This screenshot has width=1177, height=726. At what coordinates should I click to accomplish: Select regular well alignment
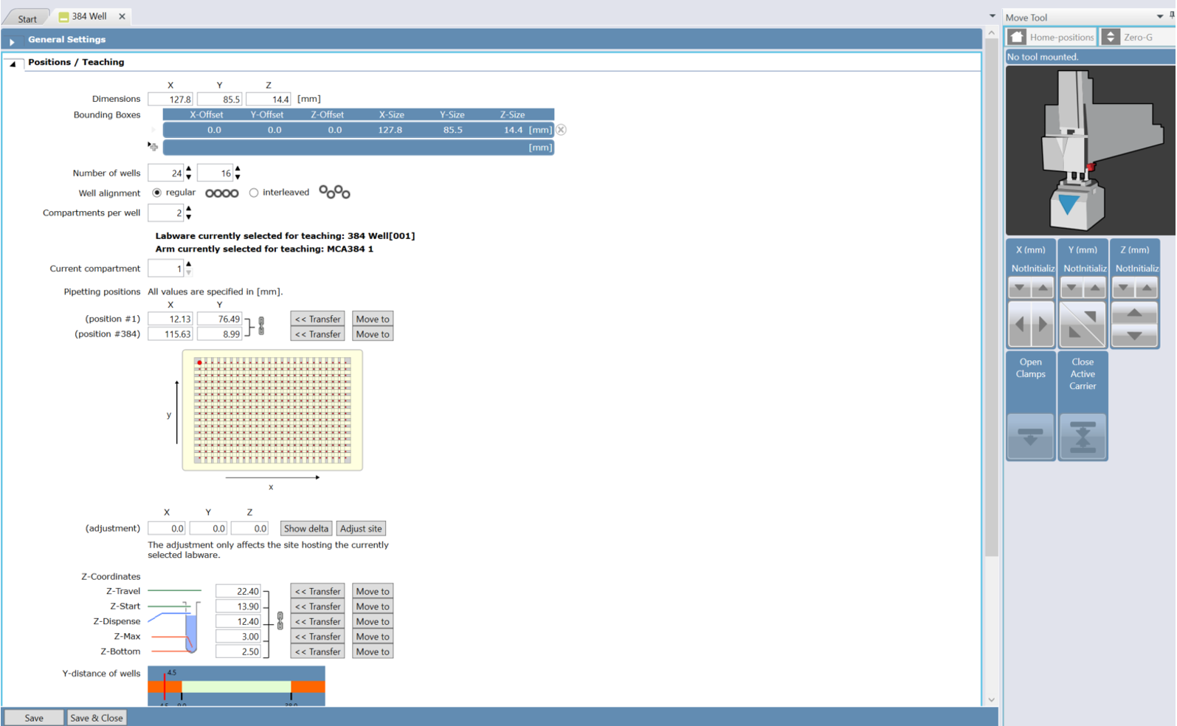[x=157, y=193]
